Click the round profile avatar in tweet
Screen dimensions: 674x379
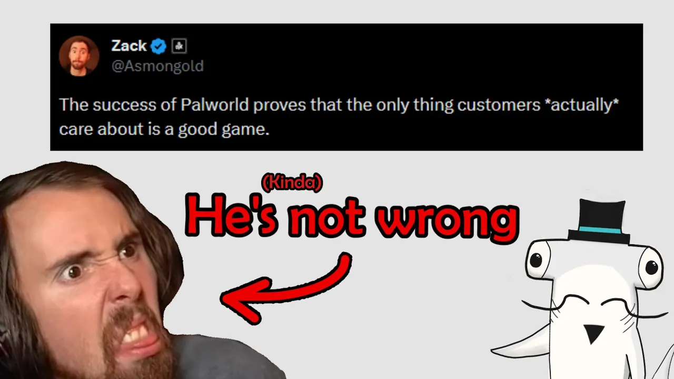79,56
